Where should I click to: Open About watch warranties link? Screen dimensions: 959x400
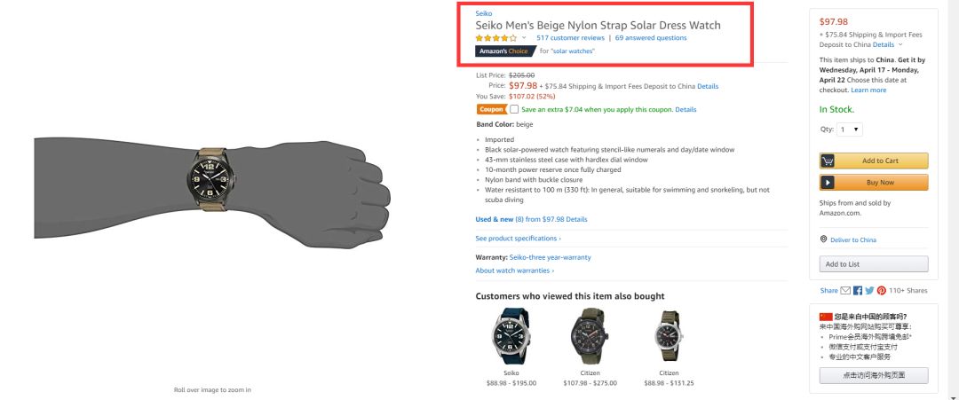[514, 271]
